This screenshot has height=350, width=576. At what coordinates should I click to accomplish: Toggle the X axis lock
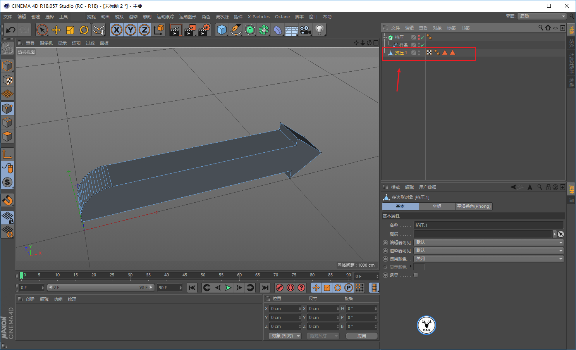click(117, 30)
